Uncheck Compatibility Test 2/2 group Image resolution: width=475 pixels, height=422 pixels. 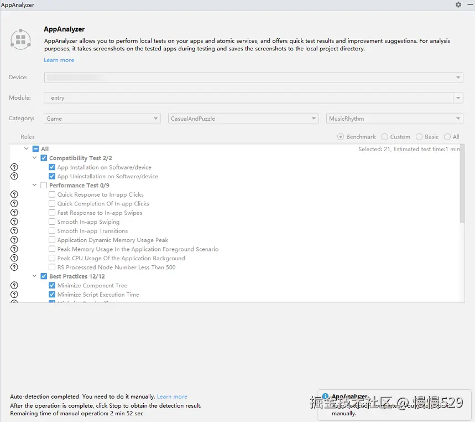[x=44, y=158]
